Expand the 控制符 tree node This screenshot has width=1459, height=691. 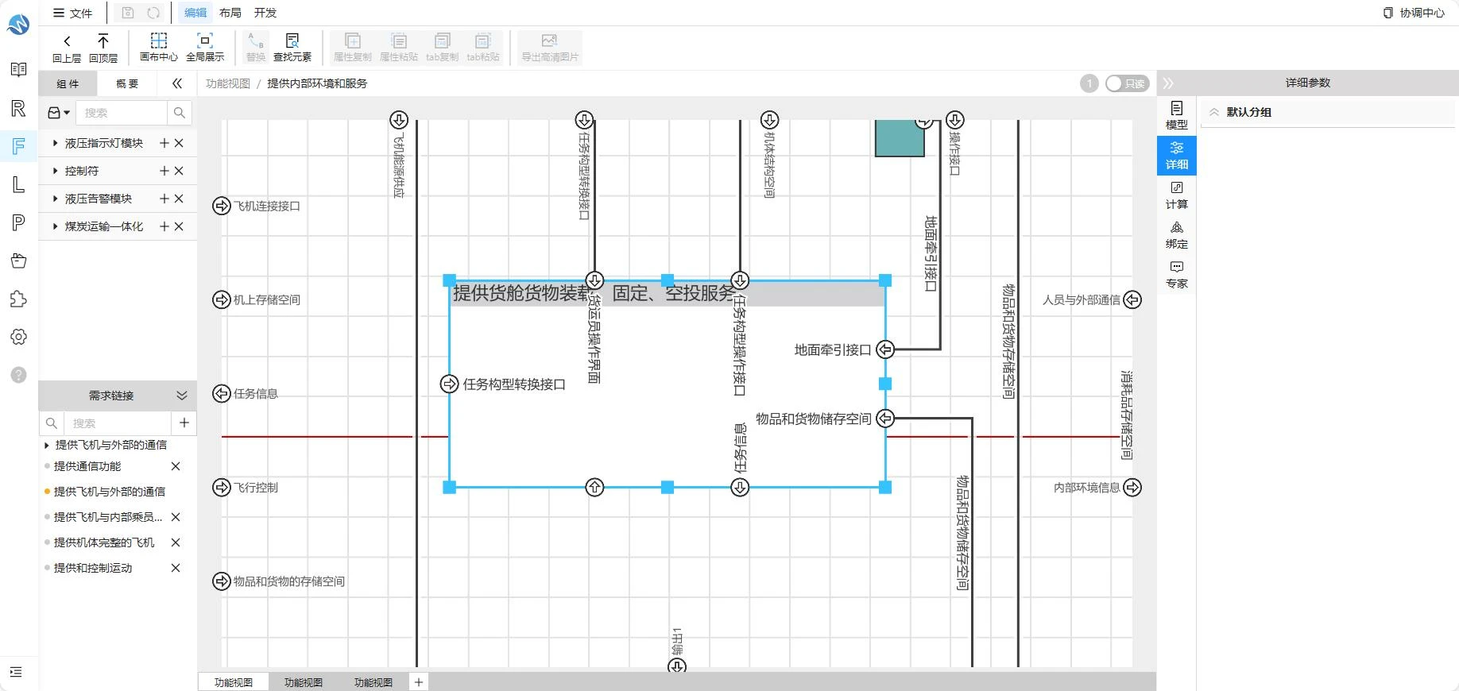click(x=55, y=171)
